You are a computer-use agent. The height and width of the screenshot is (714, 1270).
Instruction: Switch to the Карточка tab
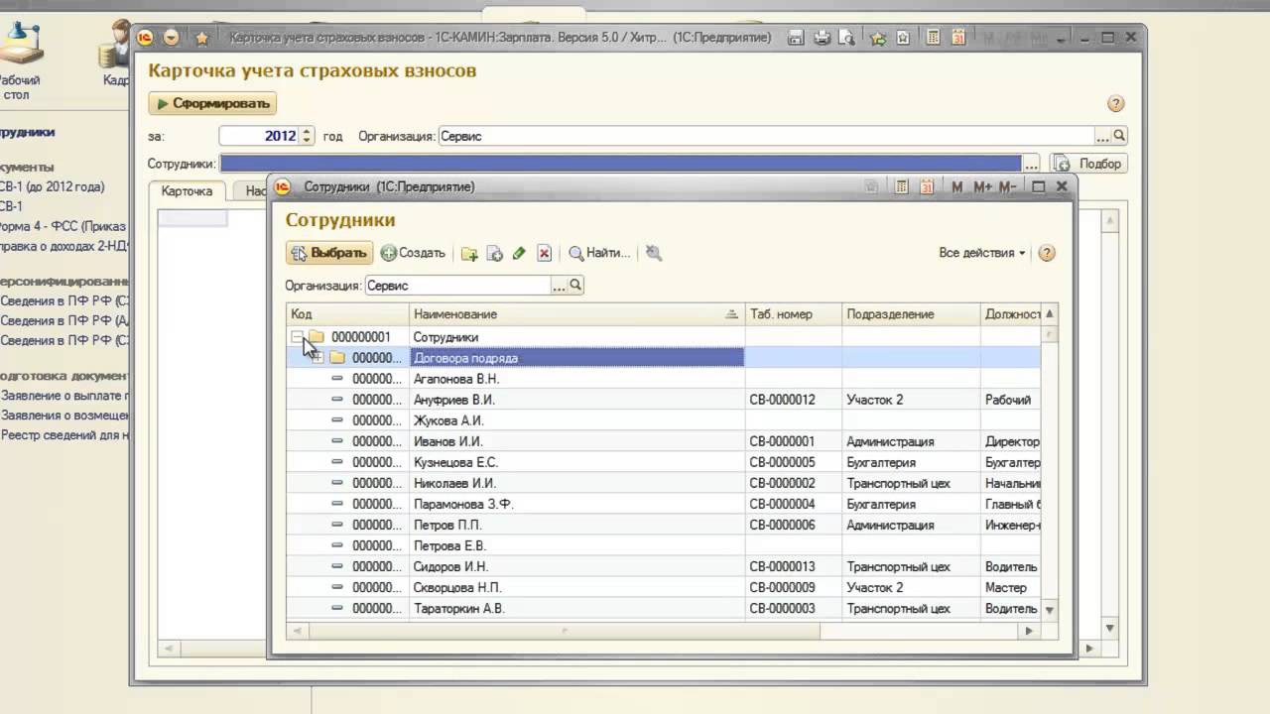pos(188,191)
